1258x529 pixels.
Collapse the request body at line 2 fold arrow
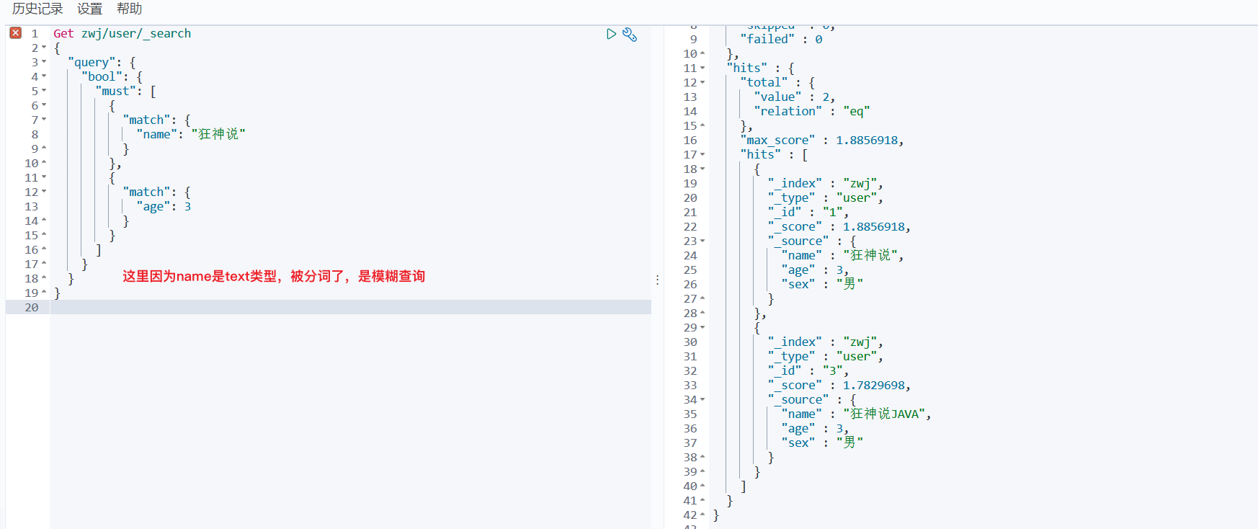coord(44,48)
